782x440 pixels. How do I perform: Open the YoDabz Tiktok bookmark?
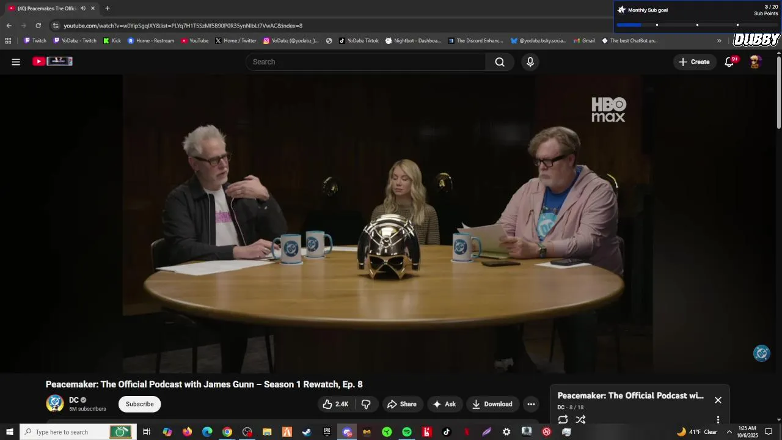click(359, 41)
